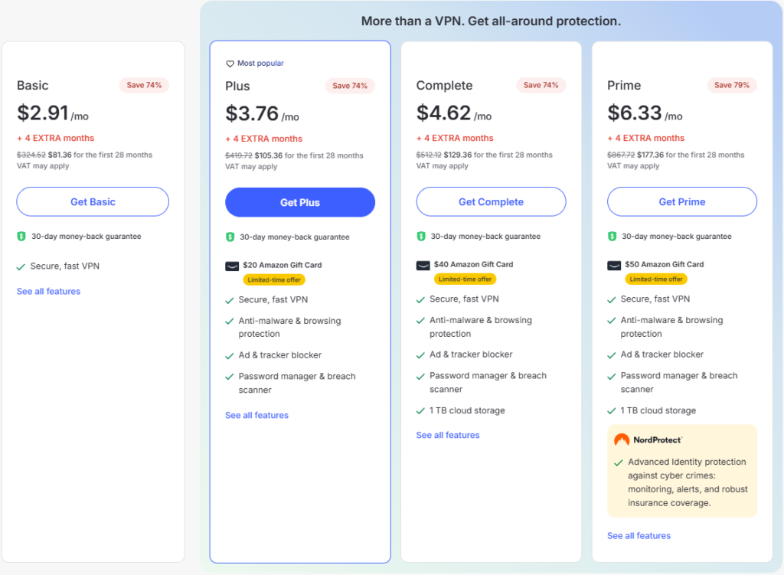Click the NordProtect logo icon
The width and height of the screenshot is (784, 575).
[622, 440]
